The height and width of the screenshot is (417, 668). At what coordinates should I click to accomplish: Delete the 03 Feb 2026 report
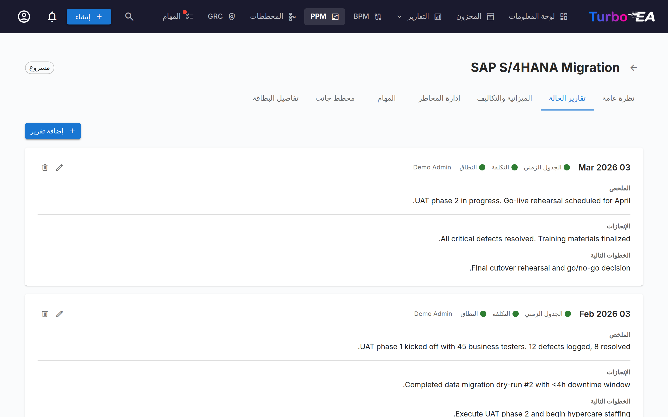tap(45, 314)
